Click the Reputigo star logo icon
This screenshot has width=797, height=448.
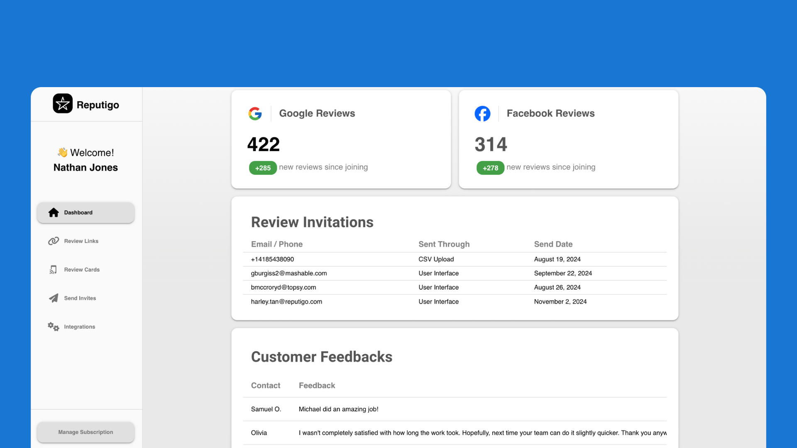(x=63, y=103)
